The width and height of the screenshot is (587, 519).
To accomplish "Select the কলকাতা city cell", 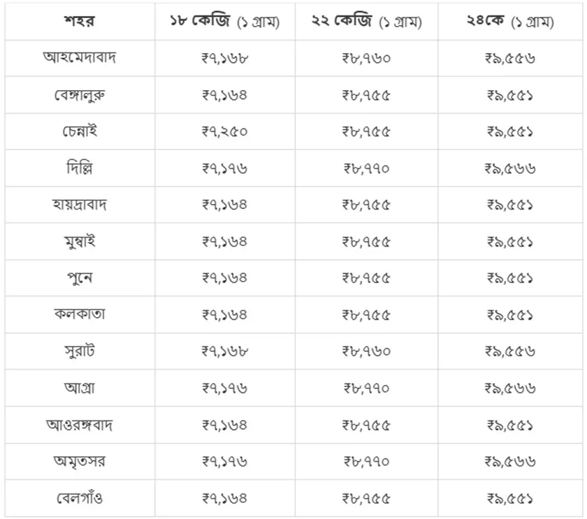I will [80, 314].
